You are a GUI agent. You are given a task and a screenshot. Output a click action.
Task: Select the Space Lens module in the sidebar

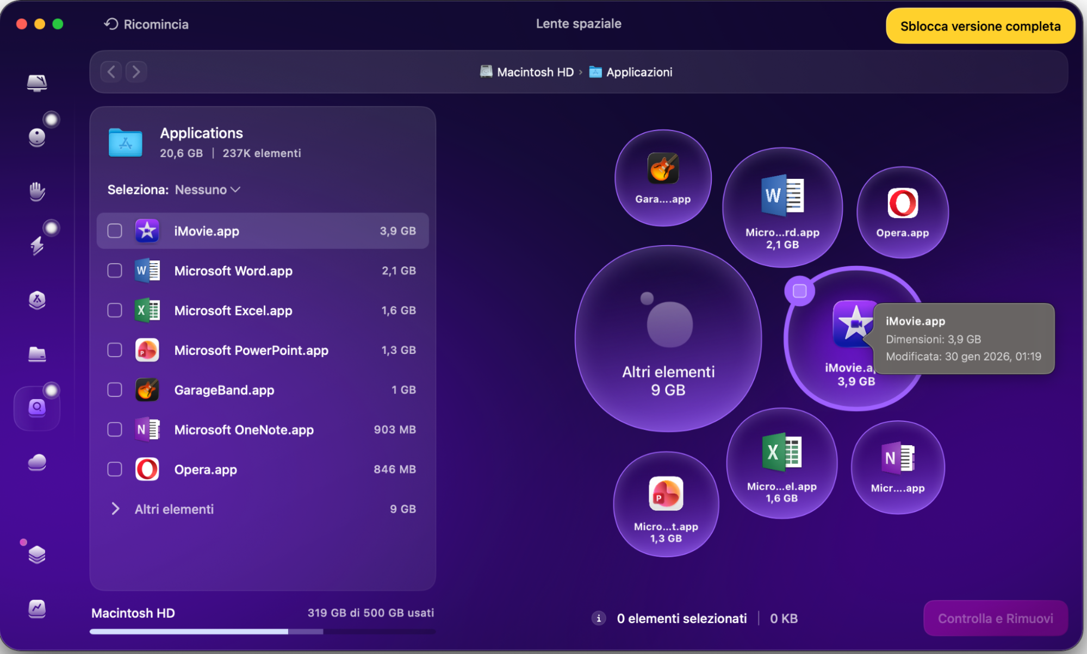click(37, 408)
